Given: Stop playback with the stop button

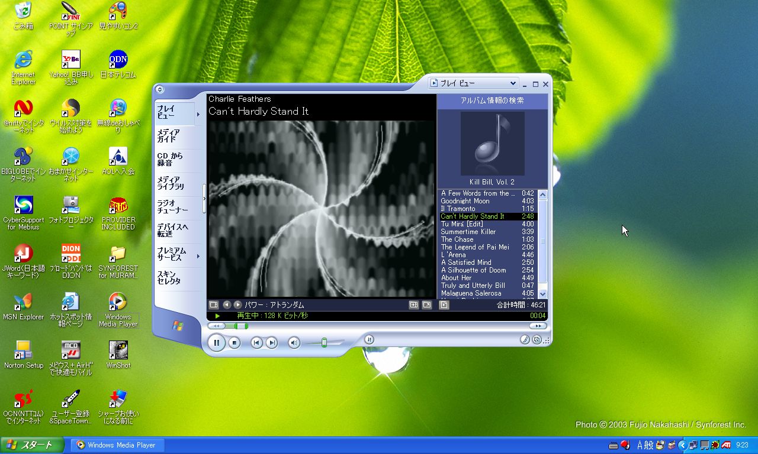Looking at the screenshot, I should coord(235,342).
